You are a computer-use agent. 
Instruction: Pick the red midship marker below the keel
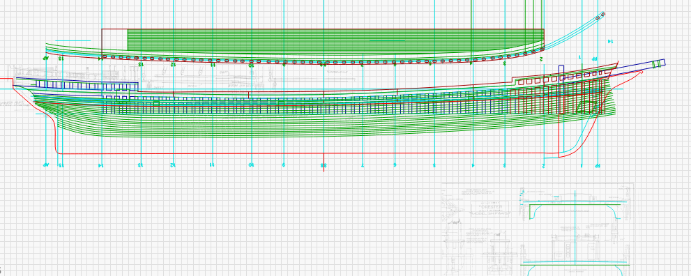pos(324,162)
